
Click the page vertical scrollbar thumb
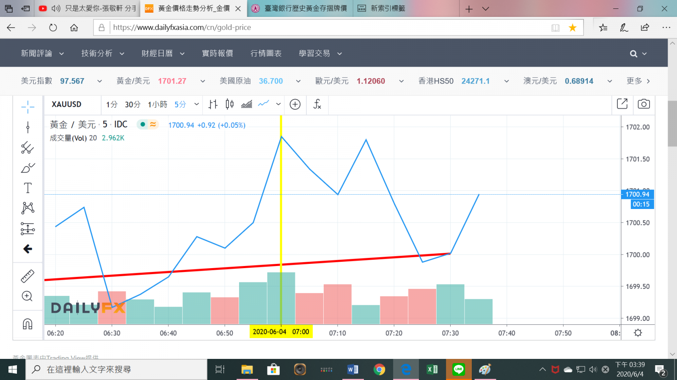pyautogui.click(x=672, y=123)
